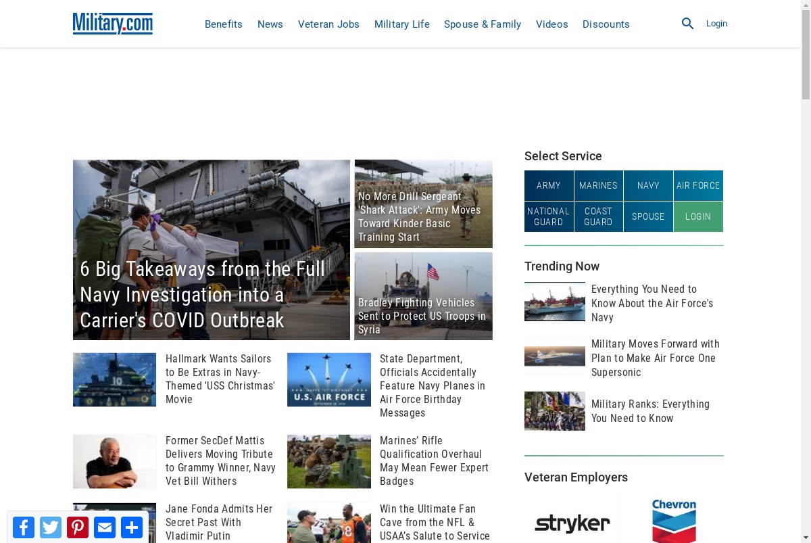Click the NFL Fan Cave thumbnail
Screen dimensions: 811x543
(x=329, y=523)
